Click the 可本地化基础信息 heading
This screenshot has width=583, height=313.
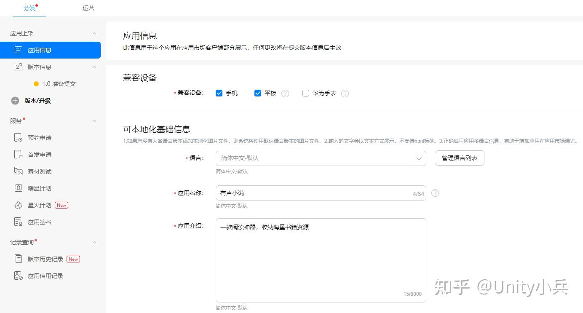click(x=157, y=129)
